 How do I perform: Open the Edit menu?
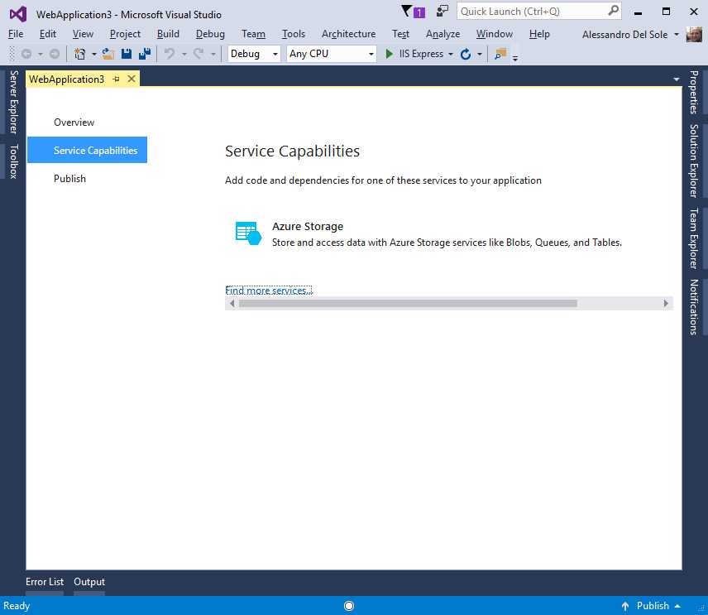tap(48, 34)
